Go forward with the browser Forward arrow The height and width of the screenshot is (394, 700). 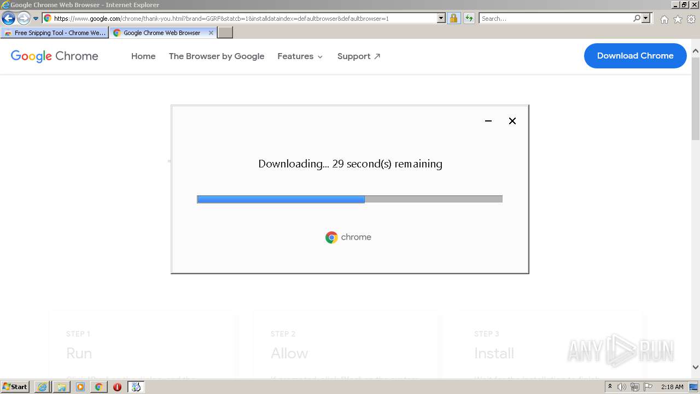click(x=24, y=18)
